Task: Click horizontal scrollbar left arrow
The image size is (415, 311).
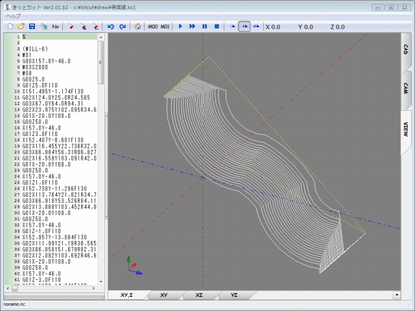Action: 7,288
